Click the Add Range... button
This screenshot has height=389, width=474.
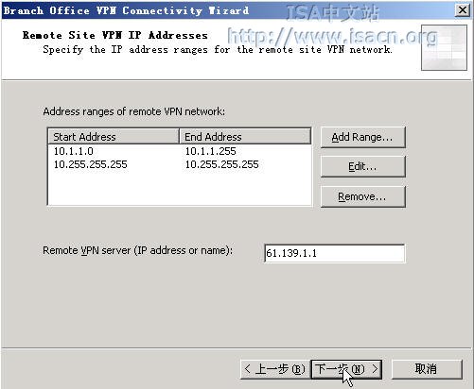tap(362, 137)
